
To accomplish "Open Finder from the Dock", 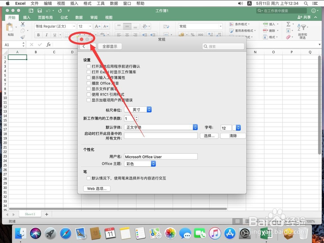I will [21, 233].
